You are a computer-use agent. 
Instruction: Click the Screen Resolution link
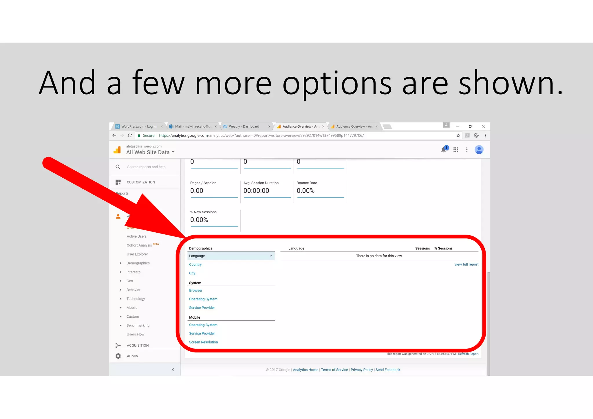[x=203, y=342]
